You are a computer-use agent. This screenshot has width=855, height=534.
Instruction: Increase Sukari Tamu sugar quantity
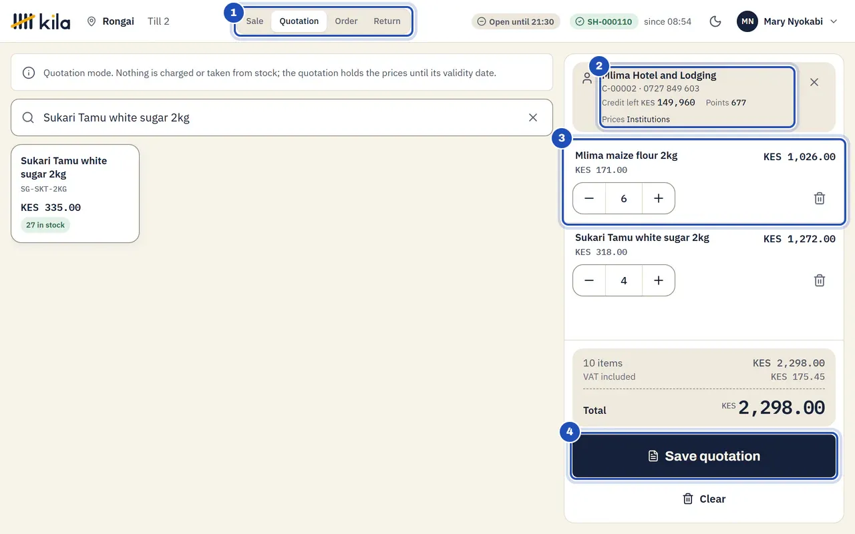tap(659, 280)
